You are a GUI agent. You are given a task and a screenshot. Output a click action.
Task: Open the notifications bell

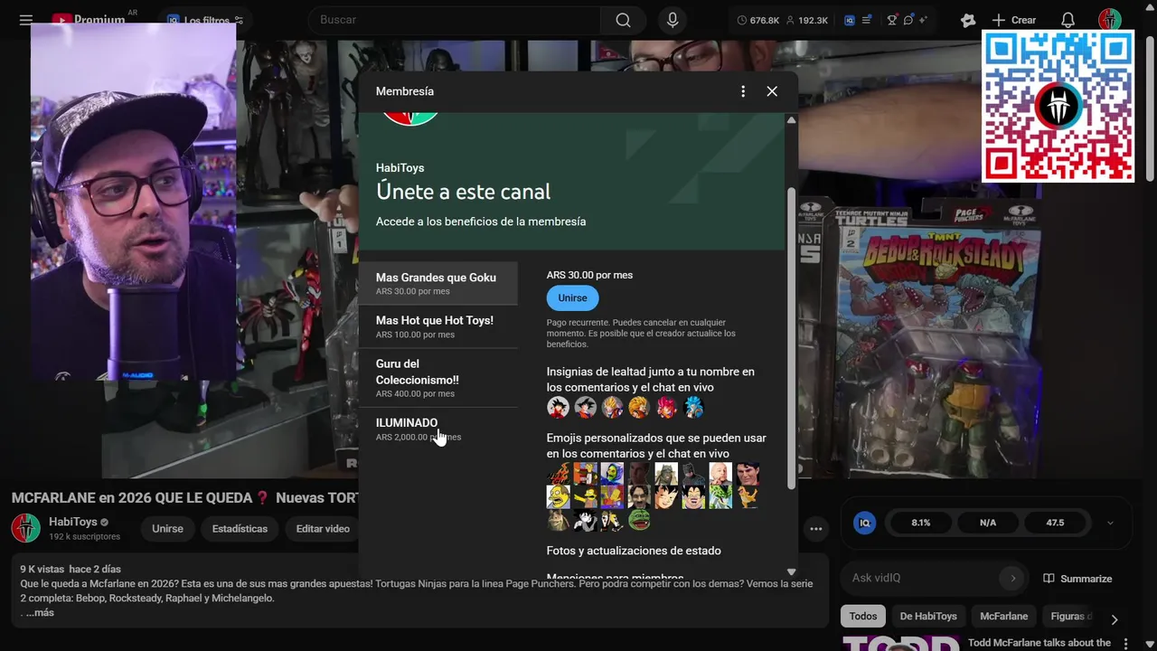click(1068, 20)
